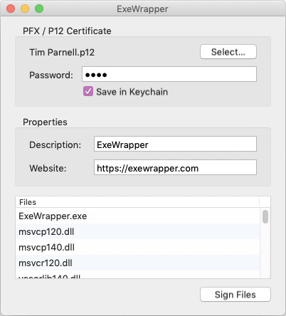Screen dimensions: 286x316
Task: Click the Tim Parnell.p12 certificate name
Action: (62, 52)
